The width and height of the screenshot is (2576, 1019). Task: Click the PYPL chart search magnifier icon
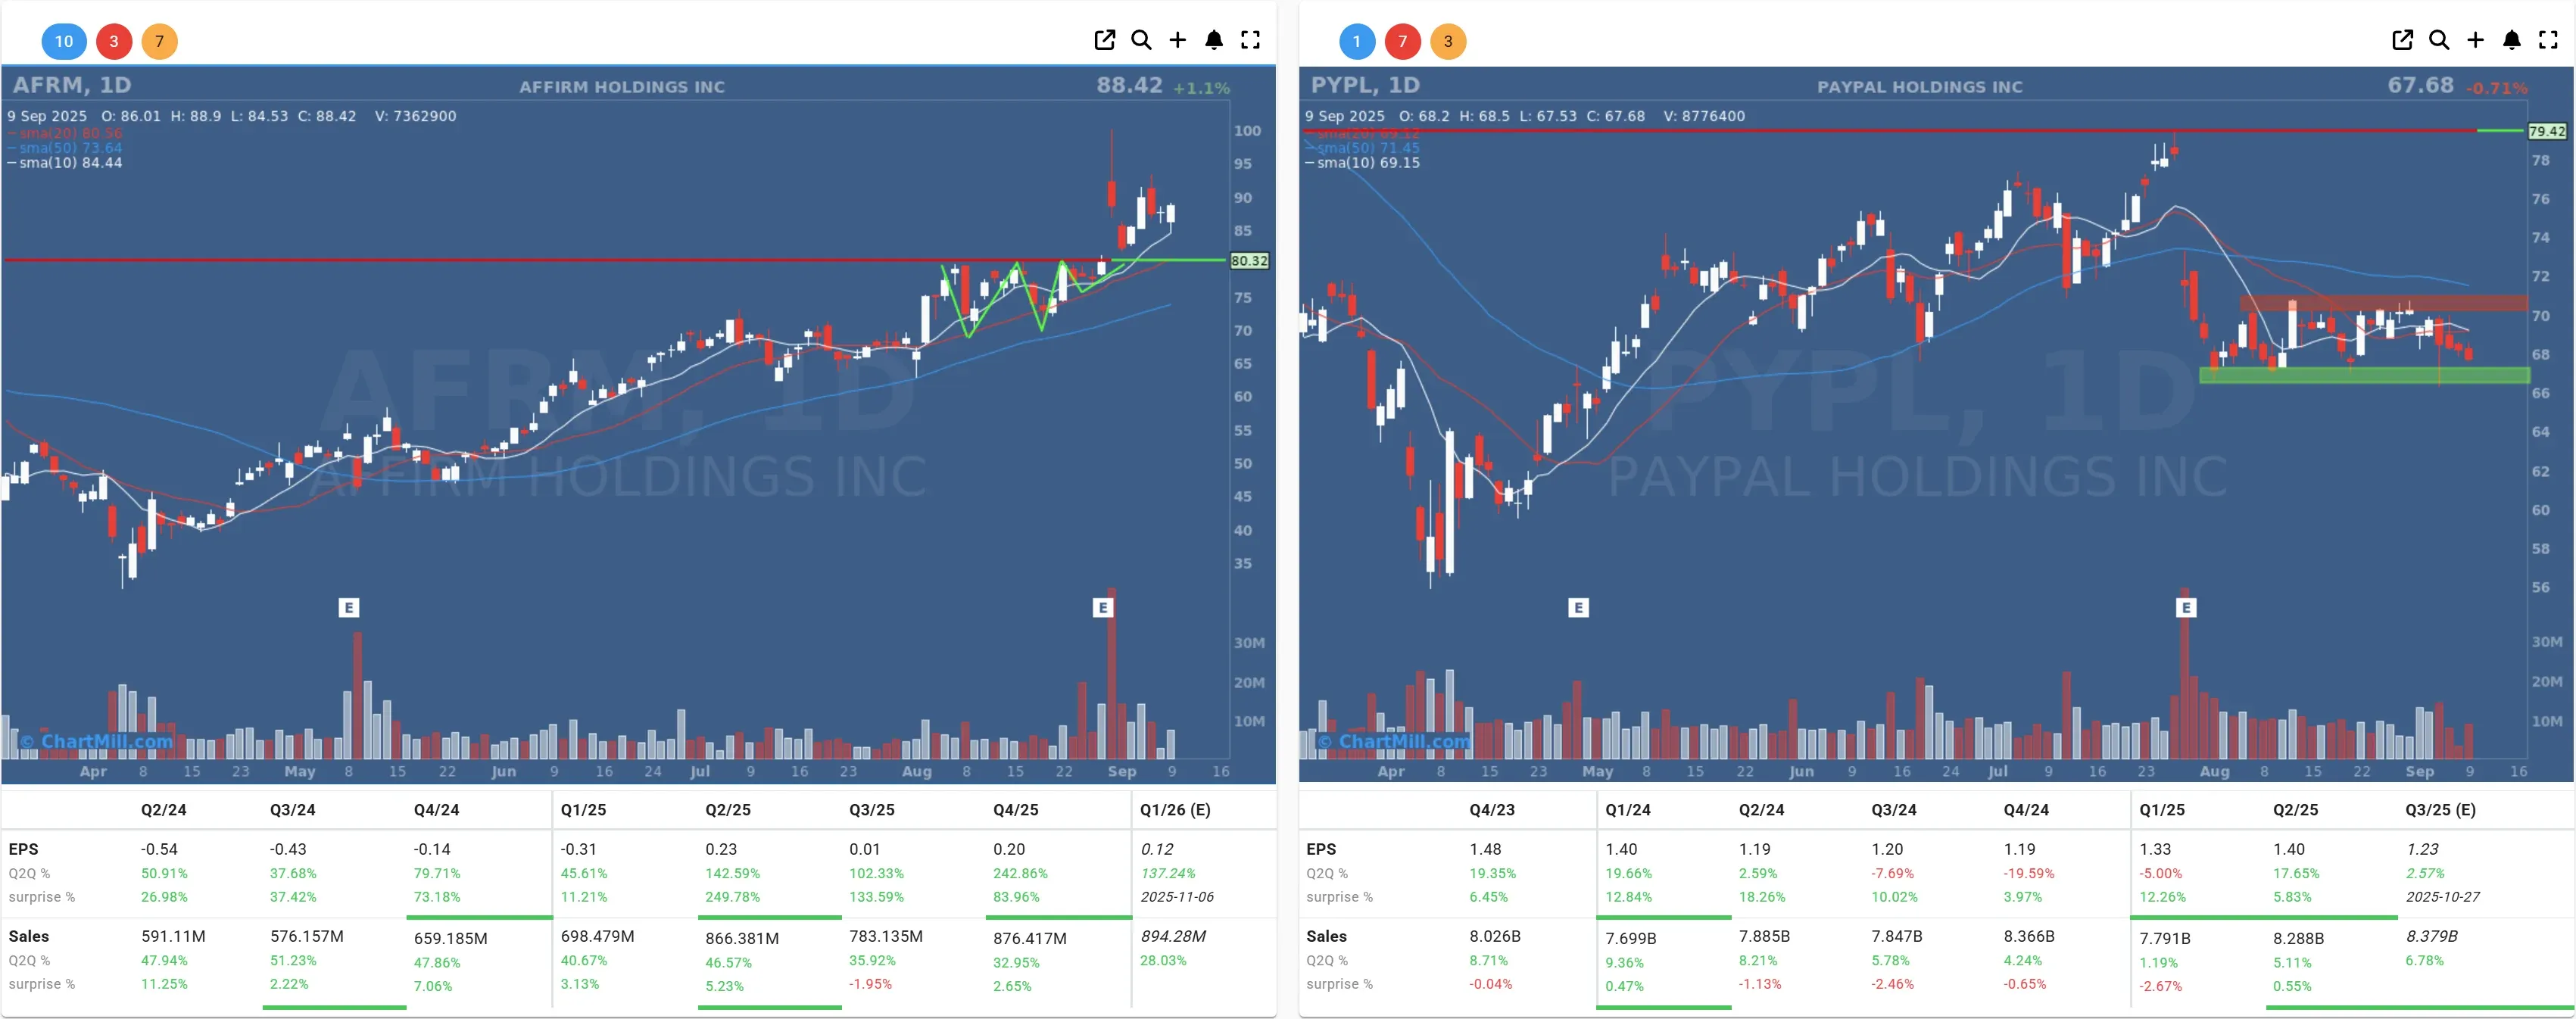click(2439, 40)
